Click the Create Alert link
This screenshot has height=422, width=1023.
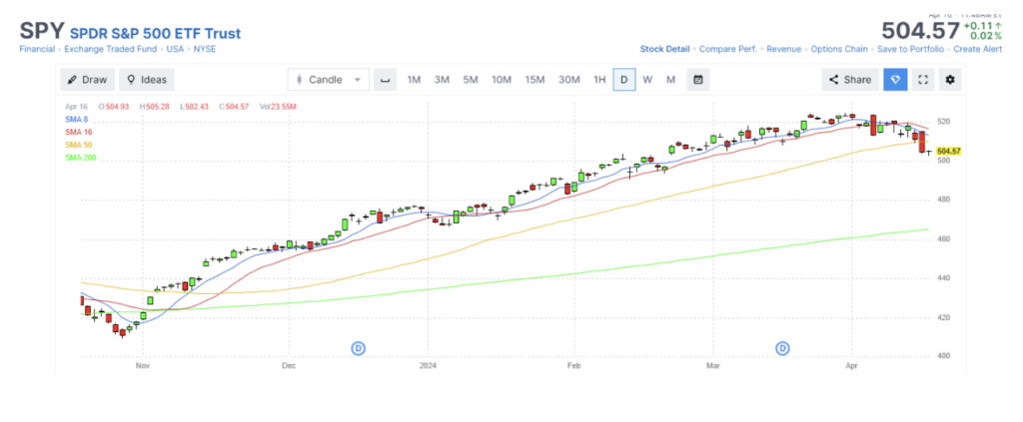(977, 49)
